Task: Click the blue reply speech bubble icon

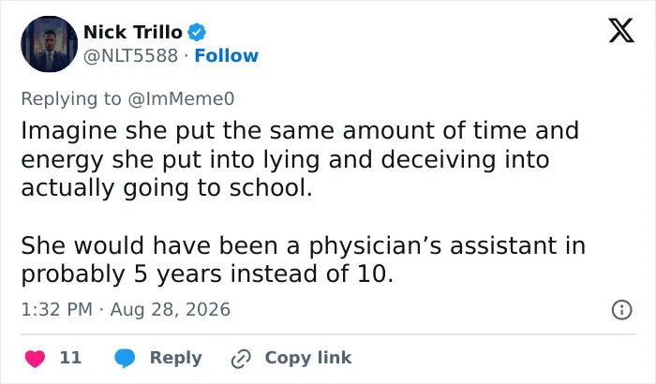Action: pos(125,359)
